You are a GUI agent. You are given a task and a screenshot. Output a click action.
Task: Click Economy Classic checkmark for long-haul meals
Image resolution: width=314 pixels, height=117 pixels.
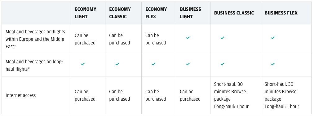tap(117, 64)
